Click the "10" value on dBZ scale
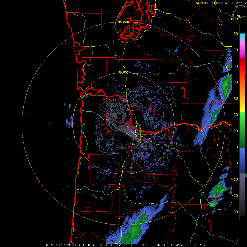Image resolution: width=247 pixels, height=247 pixels. (236, 147)
